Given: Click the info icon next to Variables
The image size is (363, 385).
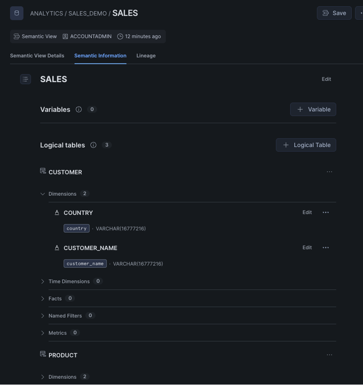Looking at the screenshot, I should point(79,109).
